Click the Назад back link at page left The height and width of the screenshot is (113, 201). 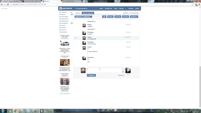click(5, 8)
